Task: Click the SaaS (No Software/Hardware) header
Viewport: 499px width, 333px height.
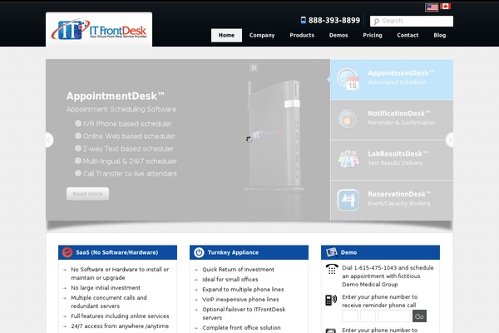Action: click(x=117, y=252)
